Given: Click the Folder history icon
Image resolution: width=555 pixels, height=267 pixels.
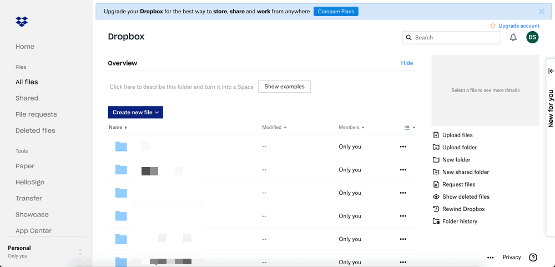Looking at the screenshot, I should 436,221.
